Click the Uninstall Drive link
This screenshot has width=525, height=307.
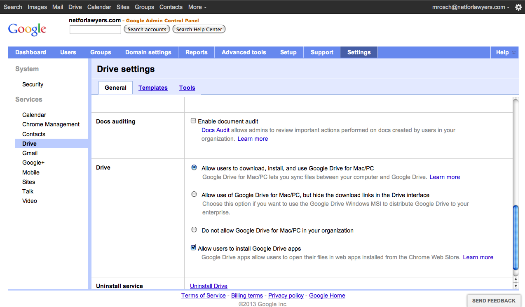point(209,286)
